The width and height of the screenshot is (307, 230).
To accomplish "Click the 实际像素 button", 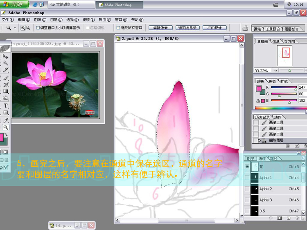I will tap(160, 28).
